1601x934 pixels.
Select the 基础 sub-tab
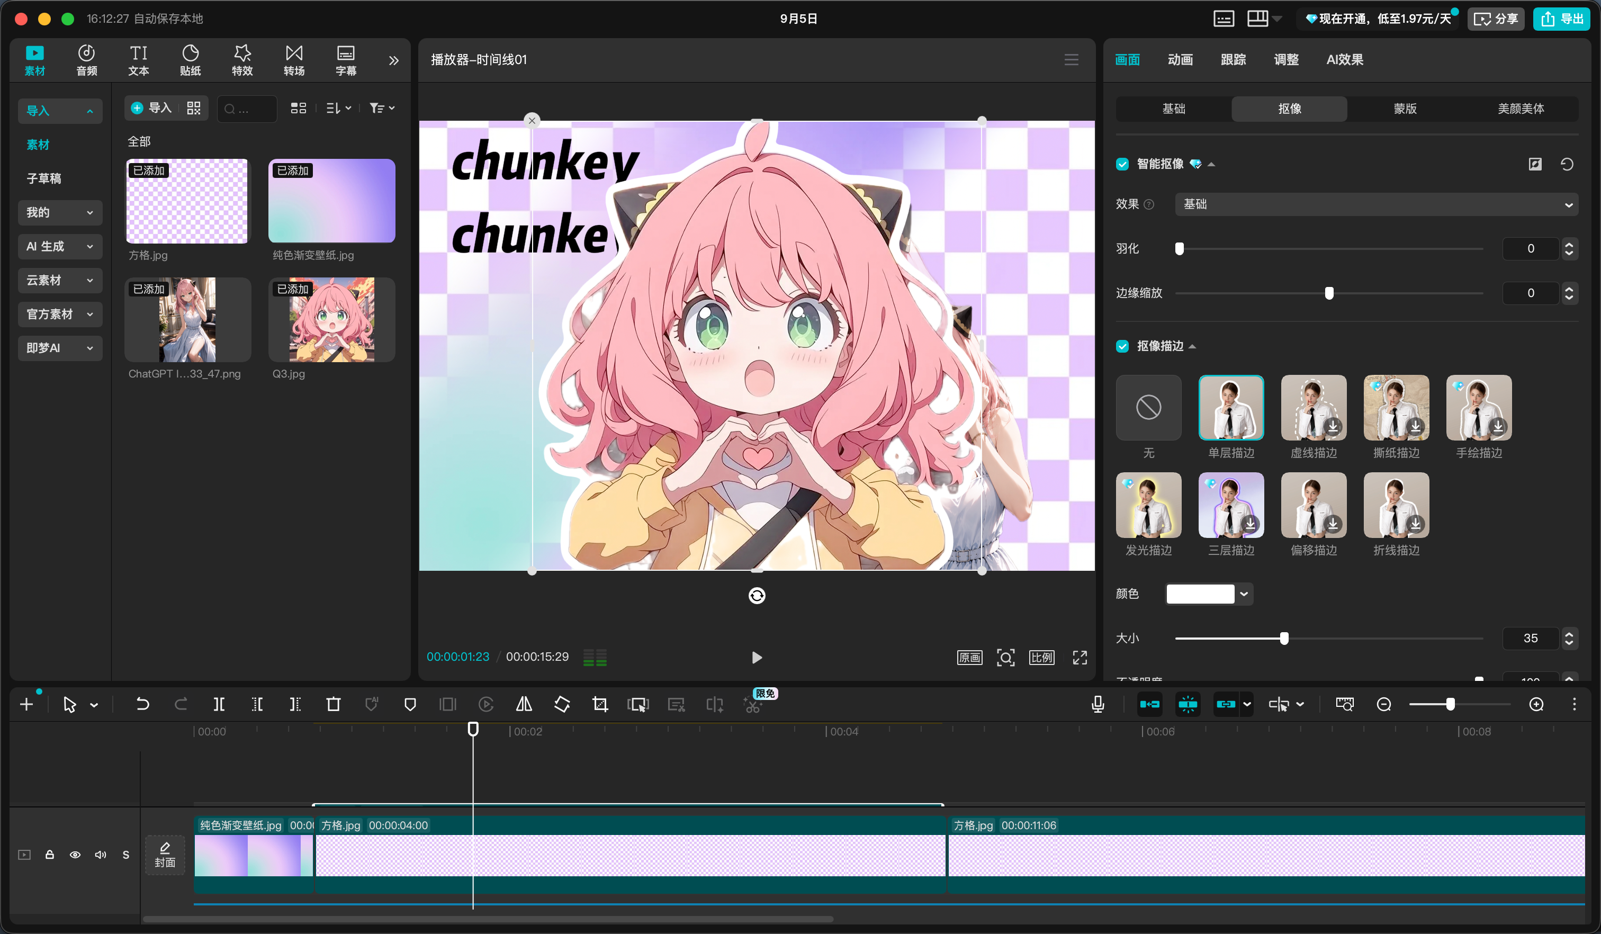[x=1173, y=109]
